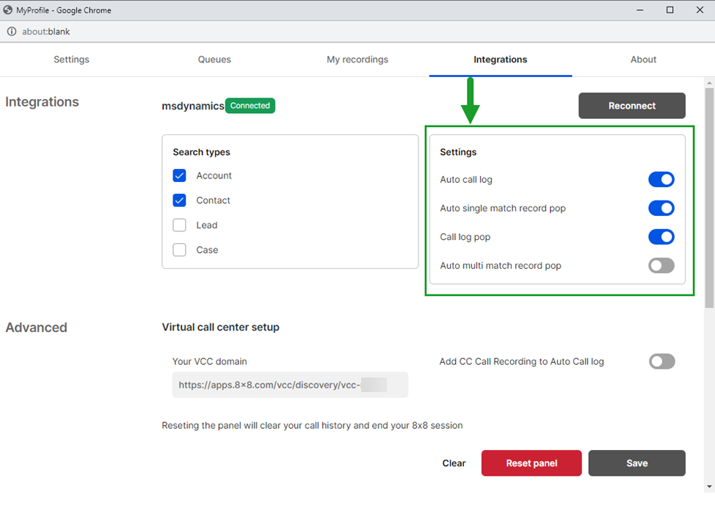
Task: Click the Reconnect button
Action: [x=631, y=106]
